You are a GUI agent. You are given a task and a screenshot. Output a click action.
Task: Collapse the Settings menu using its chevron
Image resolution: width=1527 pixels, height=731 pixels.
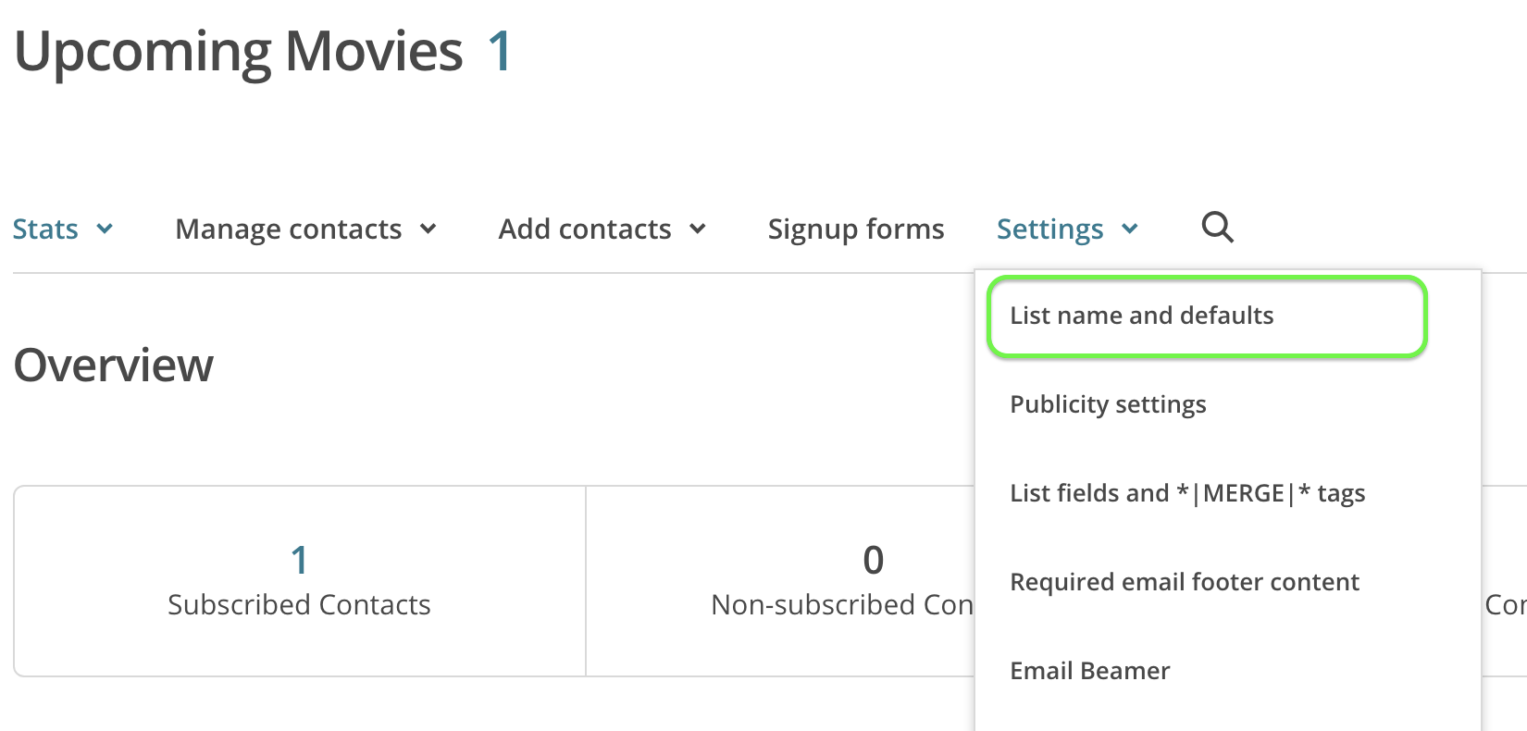pos(1130,229)
